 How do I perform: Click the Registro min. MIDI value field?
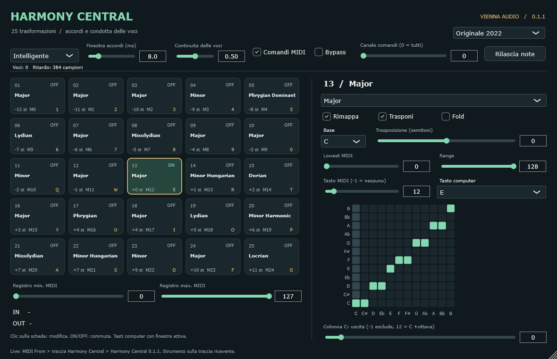click(141, 296)
